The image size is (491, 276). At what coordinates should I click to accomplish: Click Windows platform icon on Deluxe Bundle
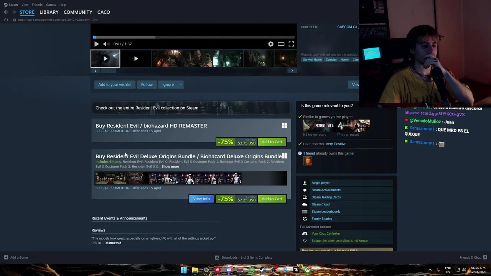(284, 156)
